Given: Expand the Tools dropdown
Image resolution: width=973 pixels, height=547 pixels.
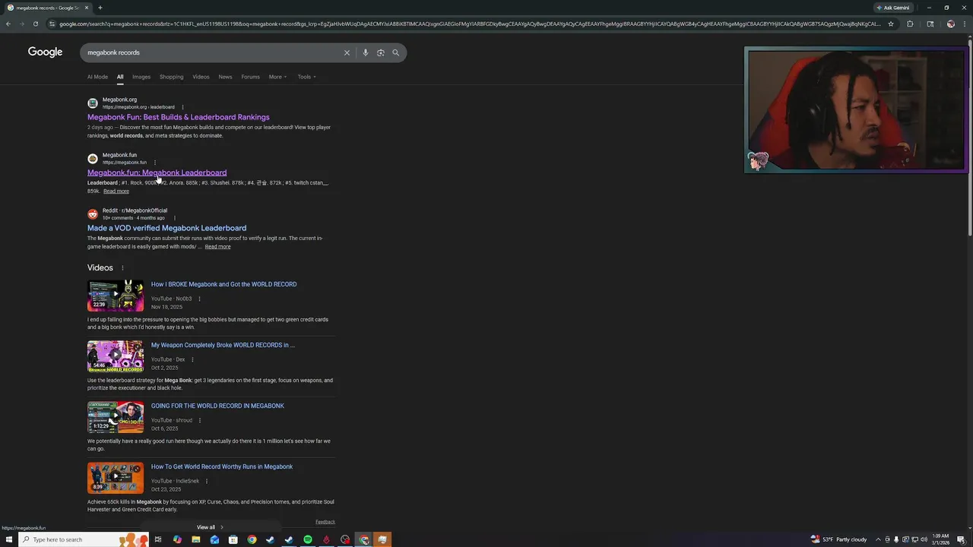Looking at the screenshot, I should coord(306,77).
